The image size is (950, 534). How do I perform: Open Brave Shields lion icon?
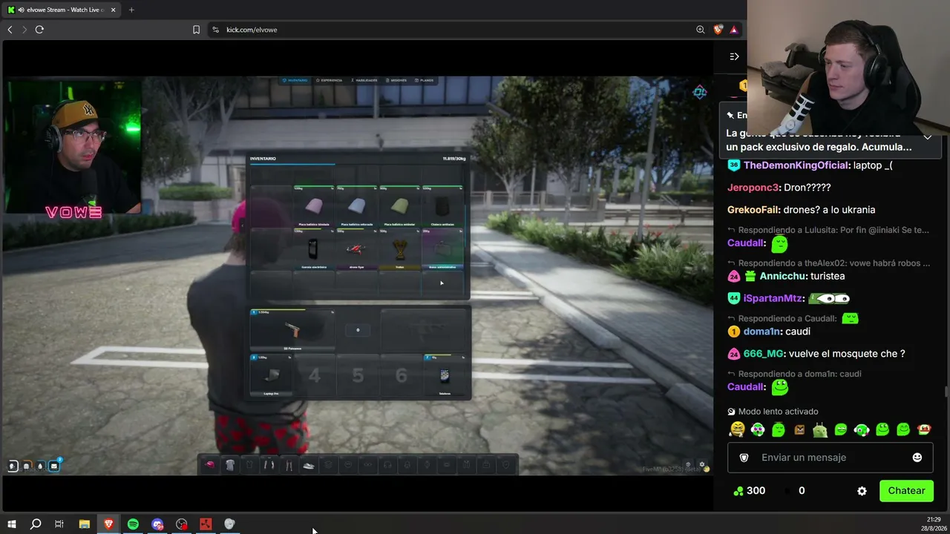tap(718, 30)
